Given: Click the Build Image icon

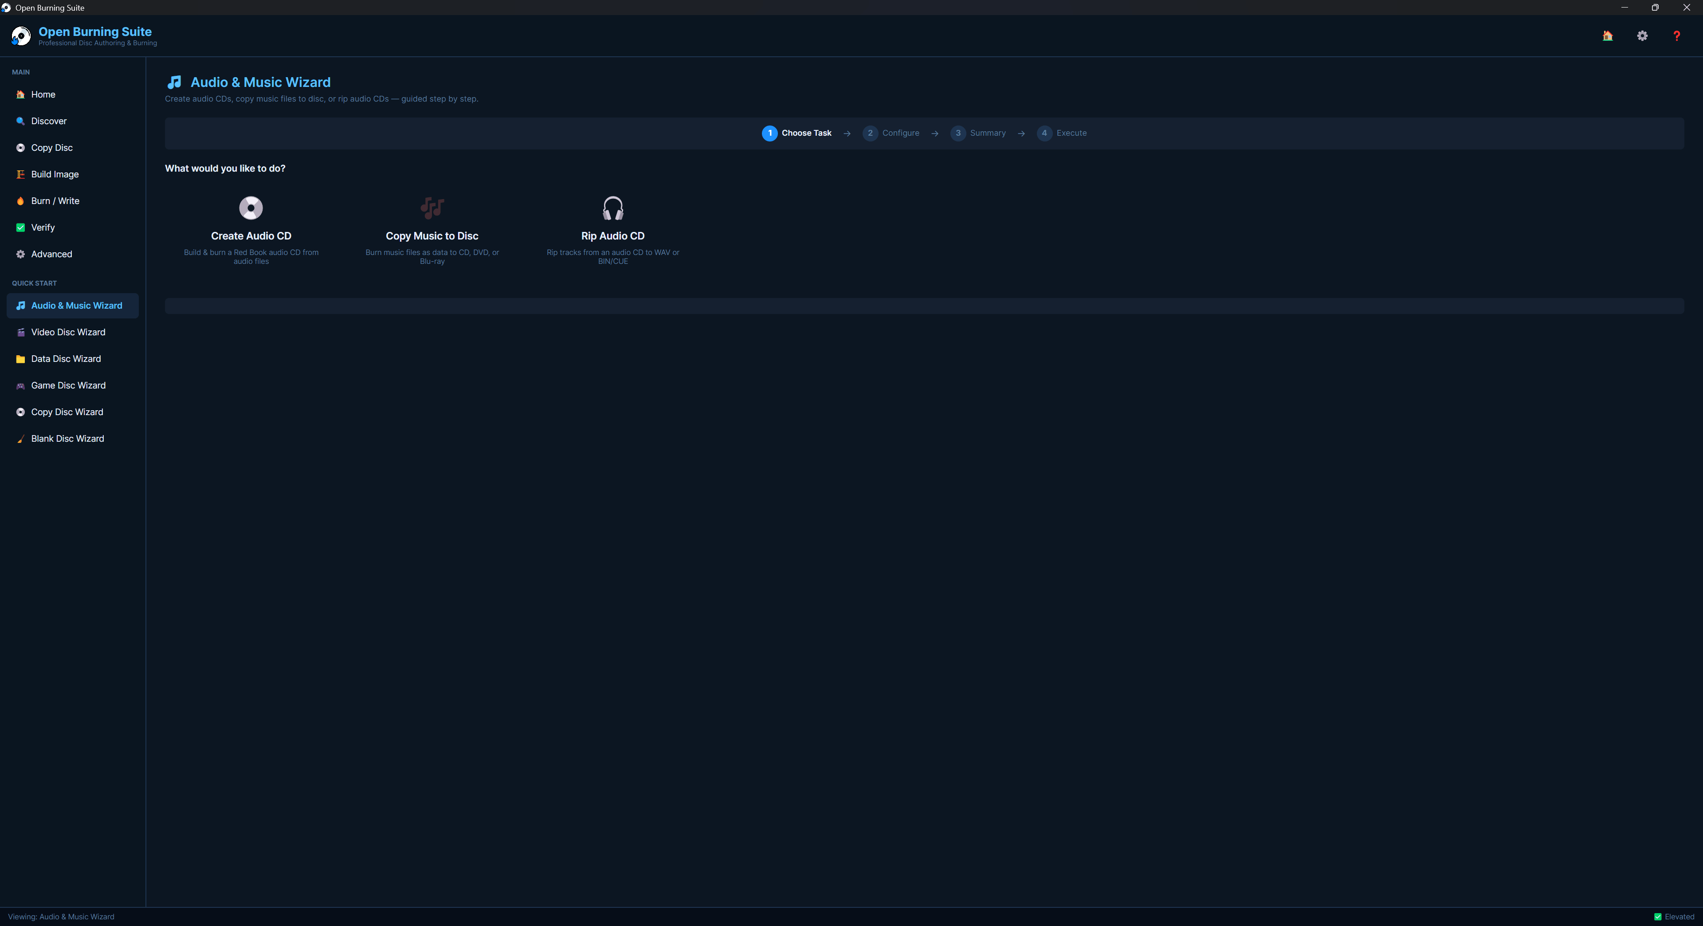Looking at the screenshot, I should pos(20,174).
